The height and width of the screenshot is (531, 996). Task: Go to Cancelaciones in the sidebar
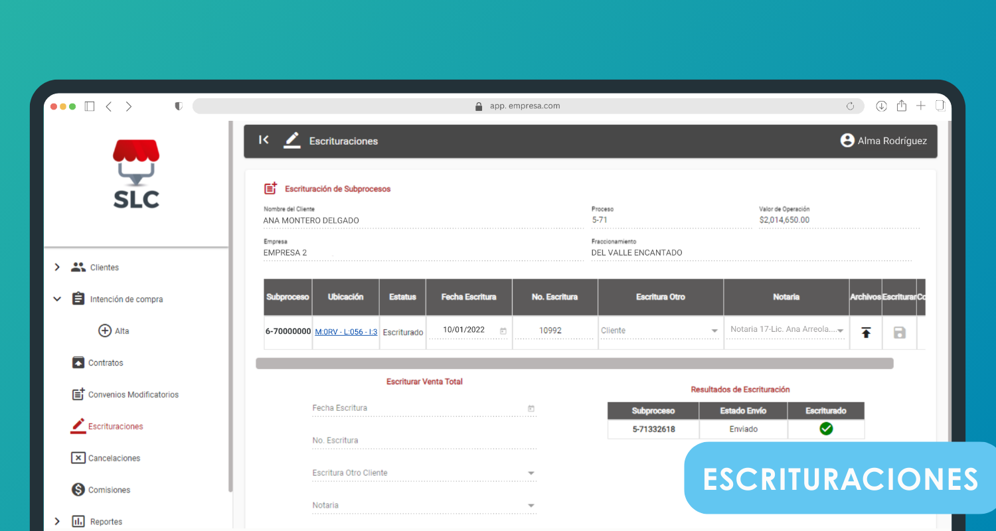pyautogui.click(x=114, y=459)
